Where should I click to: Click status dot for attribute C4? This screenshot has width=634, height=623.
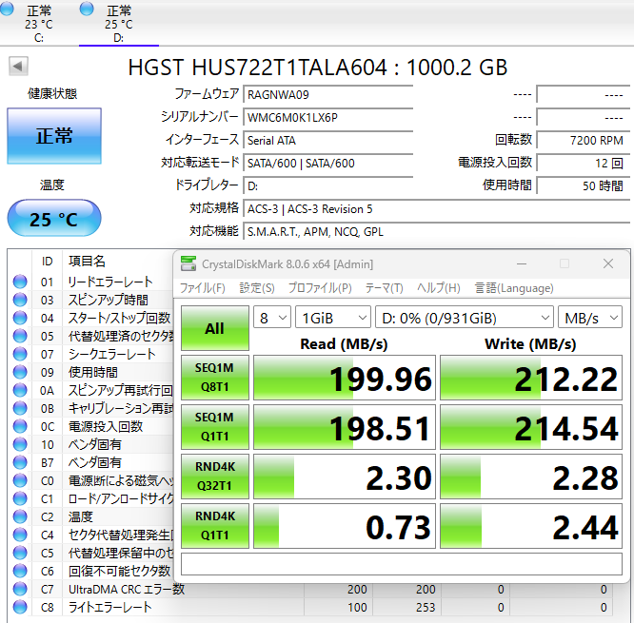point(20,535)
